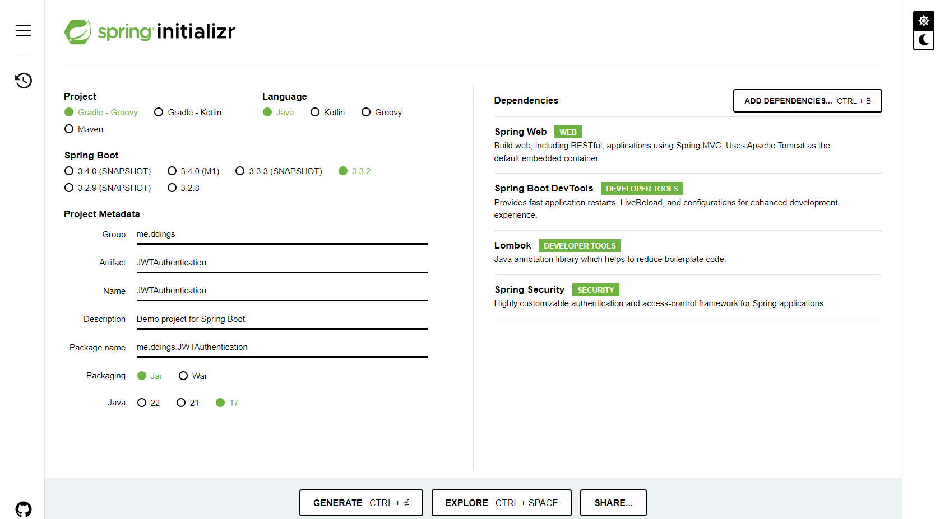Click the Dependencies heading
The height and width of the screenshot is (519, 940).
[526, 101]
